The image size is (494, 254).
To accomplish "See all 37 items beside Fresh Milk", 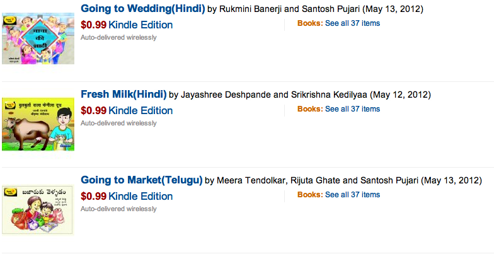I will pos(352,109).
